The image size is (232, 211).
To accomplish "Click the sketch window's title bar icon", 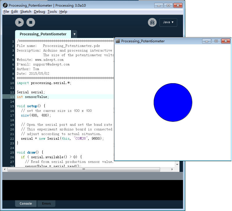I will (x=118, y=41).
